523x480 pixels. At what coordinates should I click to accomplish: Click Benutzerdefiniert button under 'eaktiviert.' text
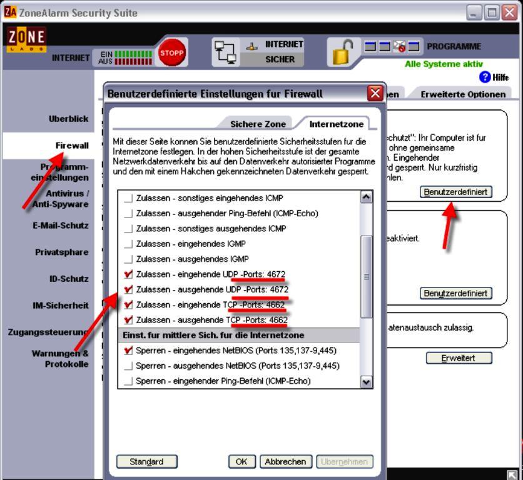(x=455, y=293)
